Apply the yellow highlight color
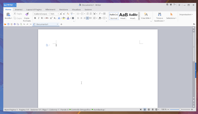Viewport: 198px width, 114px height. [63, 18]
